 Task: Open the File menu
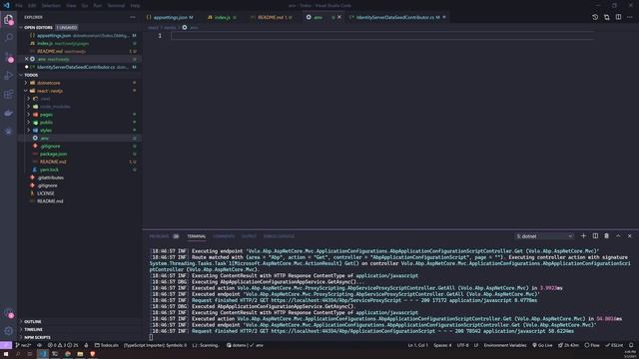point(19,6)
